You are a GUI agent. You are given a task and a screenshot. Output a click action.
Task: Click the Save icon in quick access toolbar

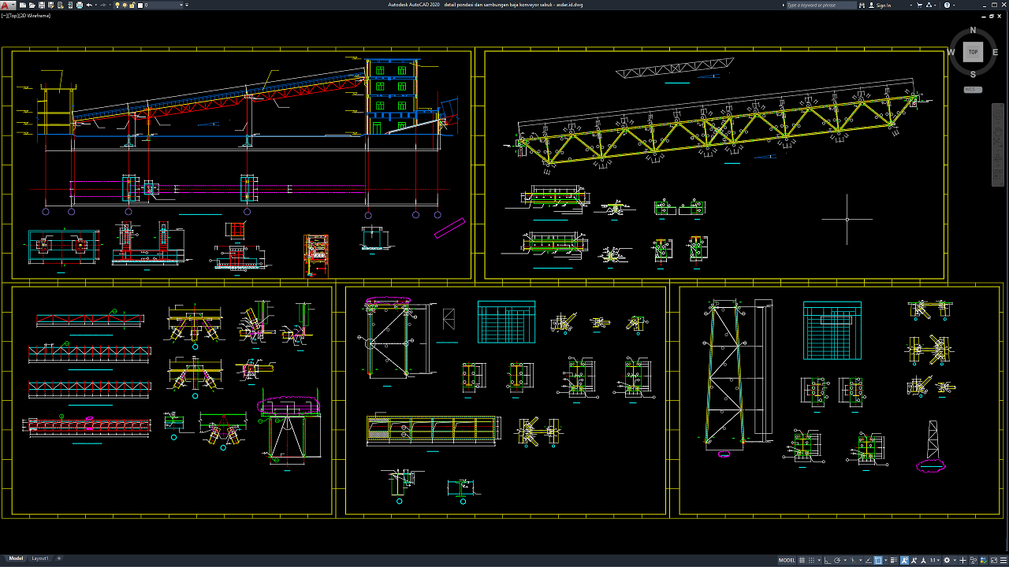42,5
